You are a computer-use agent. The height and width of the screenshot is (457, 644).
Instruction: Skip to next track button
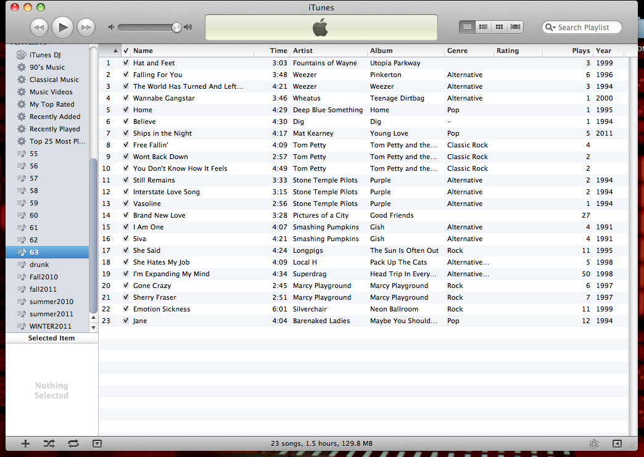tap(86, 28)
